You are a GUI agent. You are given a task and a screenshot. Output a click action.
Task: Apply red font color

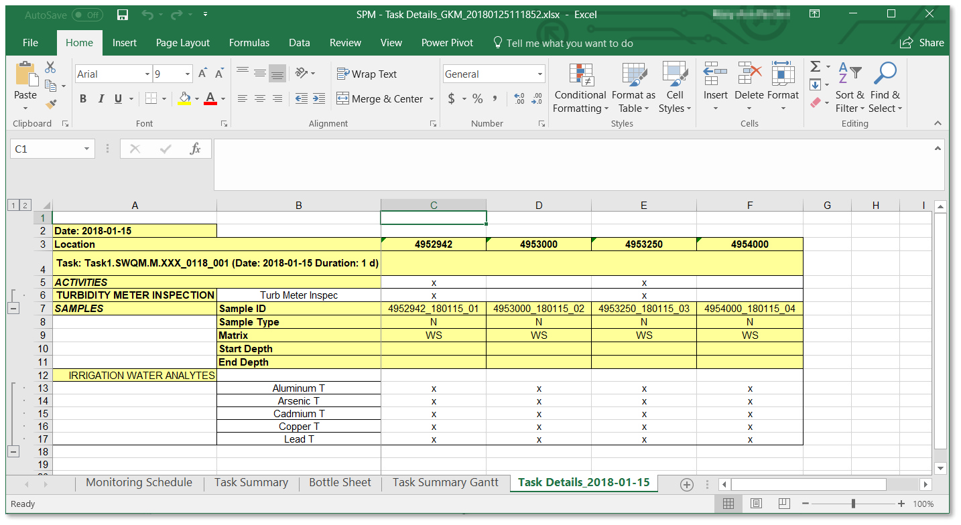210,99
